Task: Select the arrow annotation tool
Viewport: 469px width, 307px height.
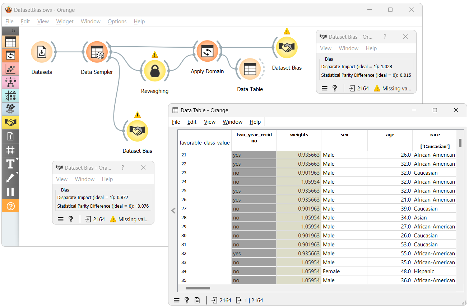Action: pos(10,178)
